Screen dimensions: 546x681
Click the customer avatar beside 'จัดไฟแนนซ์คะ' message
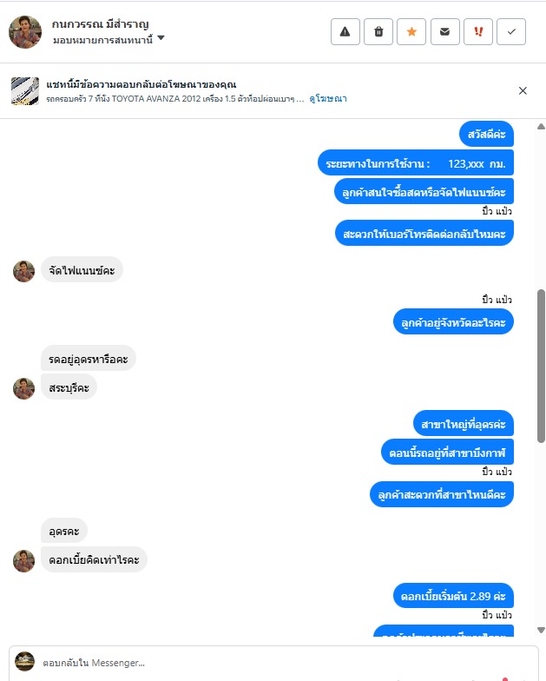tap(24, 271)
